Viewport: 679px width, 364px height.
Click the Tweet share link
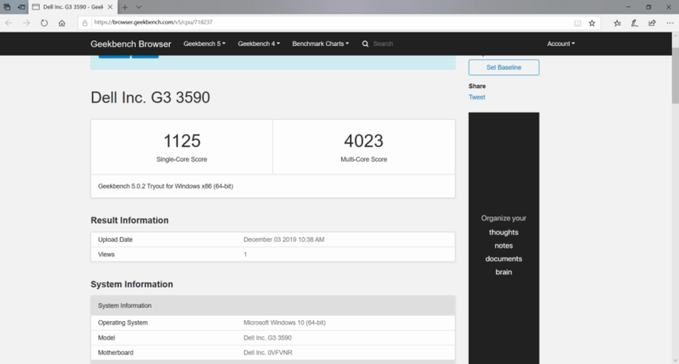(477, 97)
